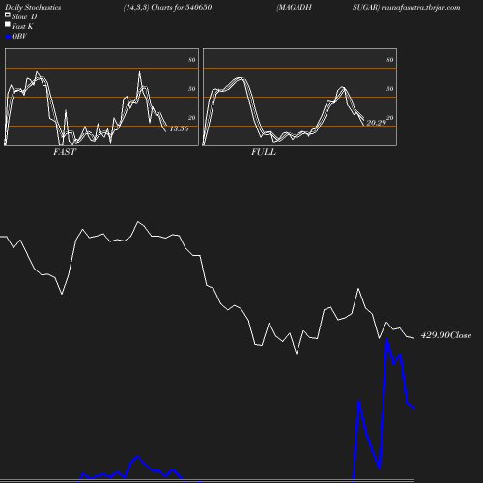Click the 'FULL' label under right chart
Image resolution: width=483 pixels, height=483 pixels.
(x=264, y=152)
